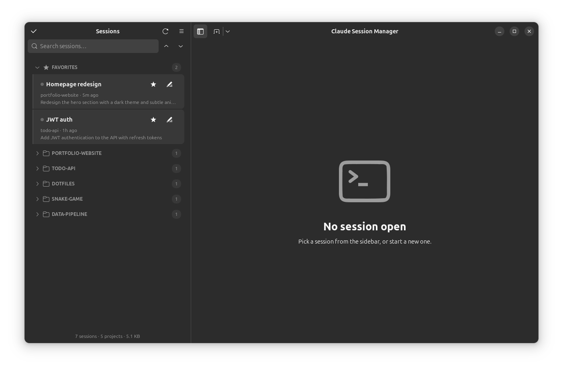Refresh the sessions list

[x=165, y=31]
